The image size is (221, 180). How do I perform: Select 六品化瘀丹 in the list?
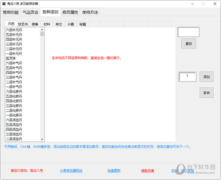tap(14, 92)
